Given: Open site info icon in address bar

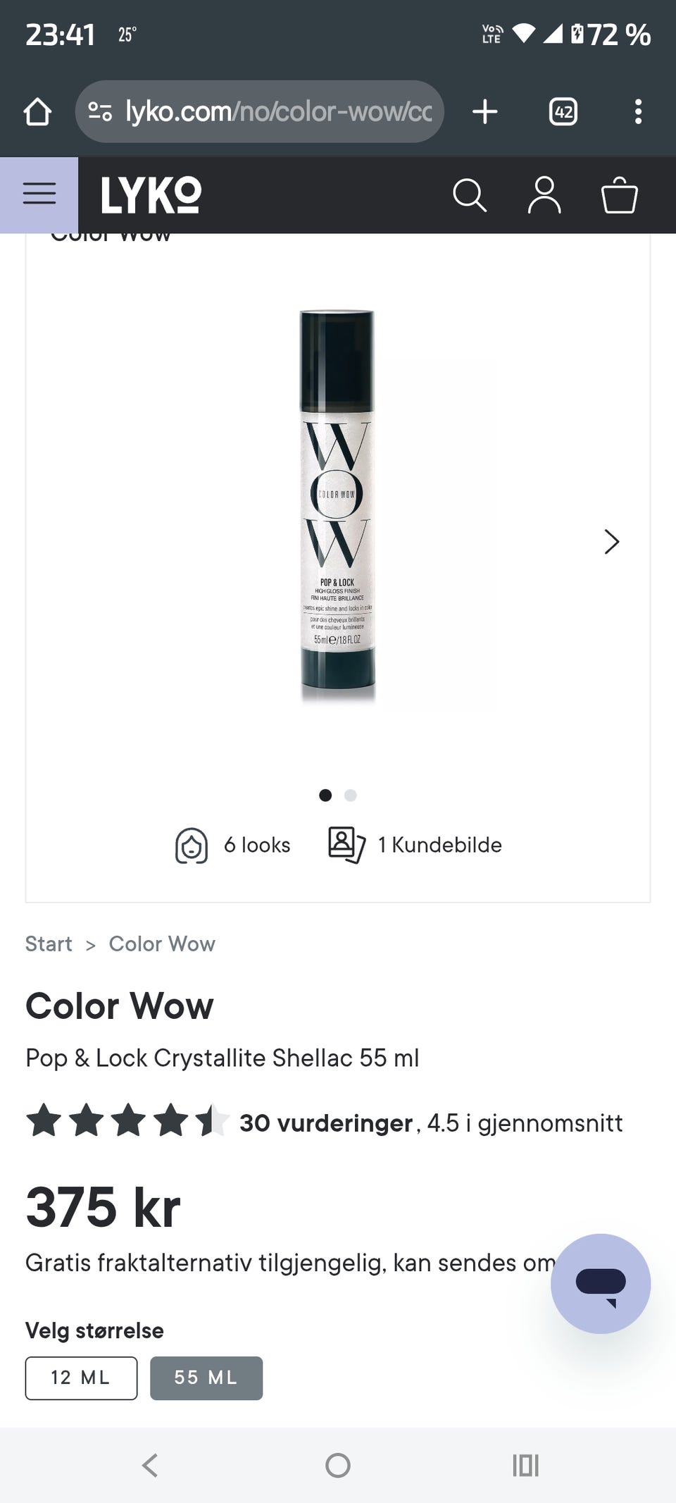Looking at the screenshot, I should [x=100, y=111].
